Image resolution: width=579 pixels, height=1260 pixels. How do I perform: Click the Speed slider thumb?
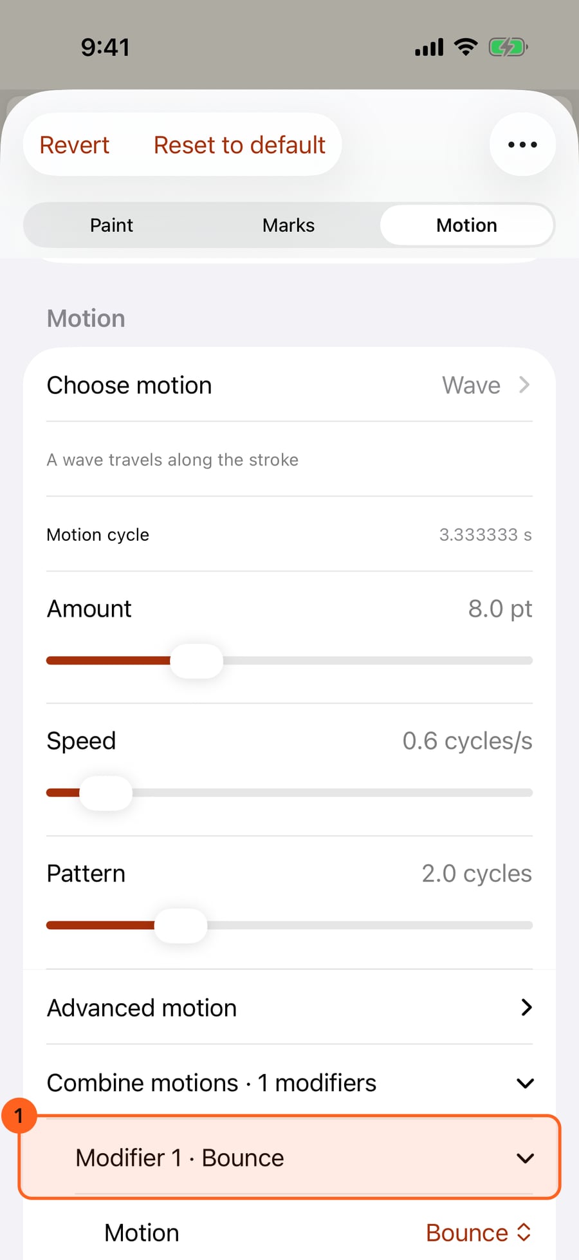[x=106, y=793]
